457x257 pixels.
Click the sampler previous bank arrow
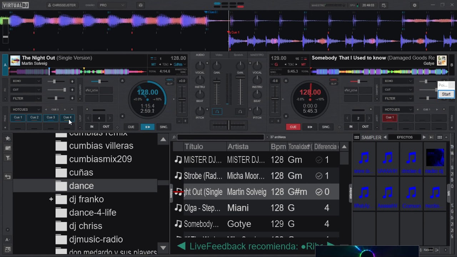tap(385, 137)
